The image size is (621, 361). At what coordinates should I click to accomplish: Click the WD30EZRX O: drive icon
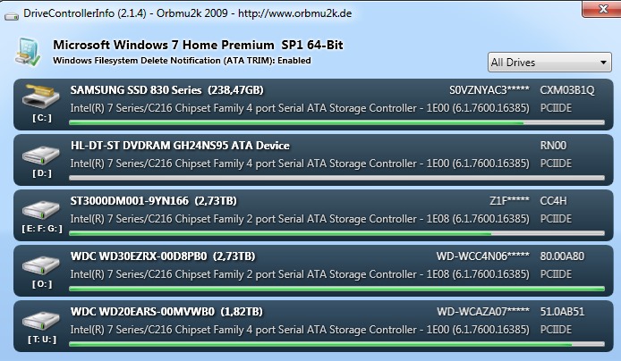42,264
